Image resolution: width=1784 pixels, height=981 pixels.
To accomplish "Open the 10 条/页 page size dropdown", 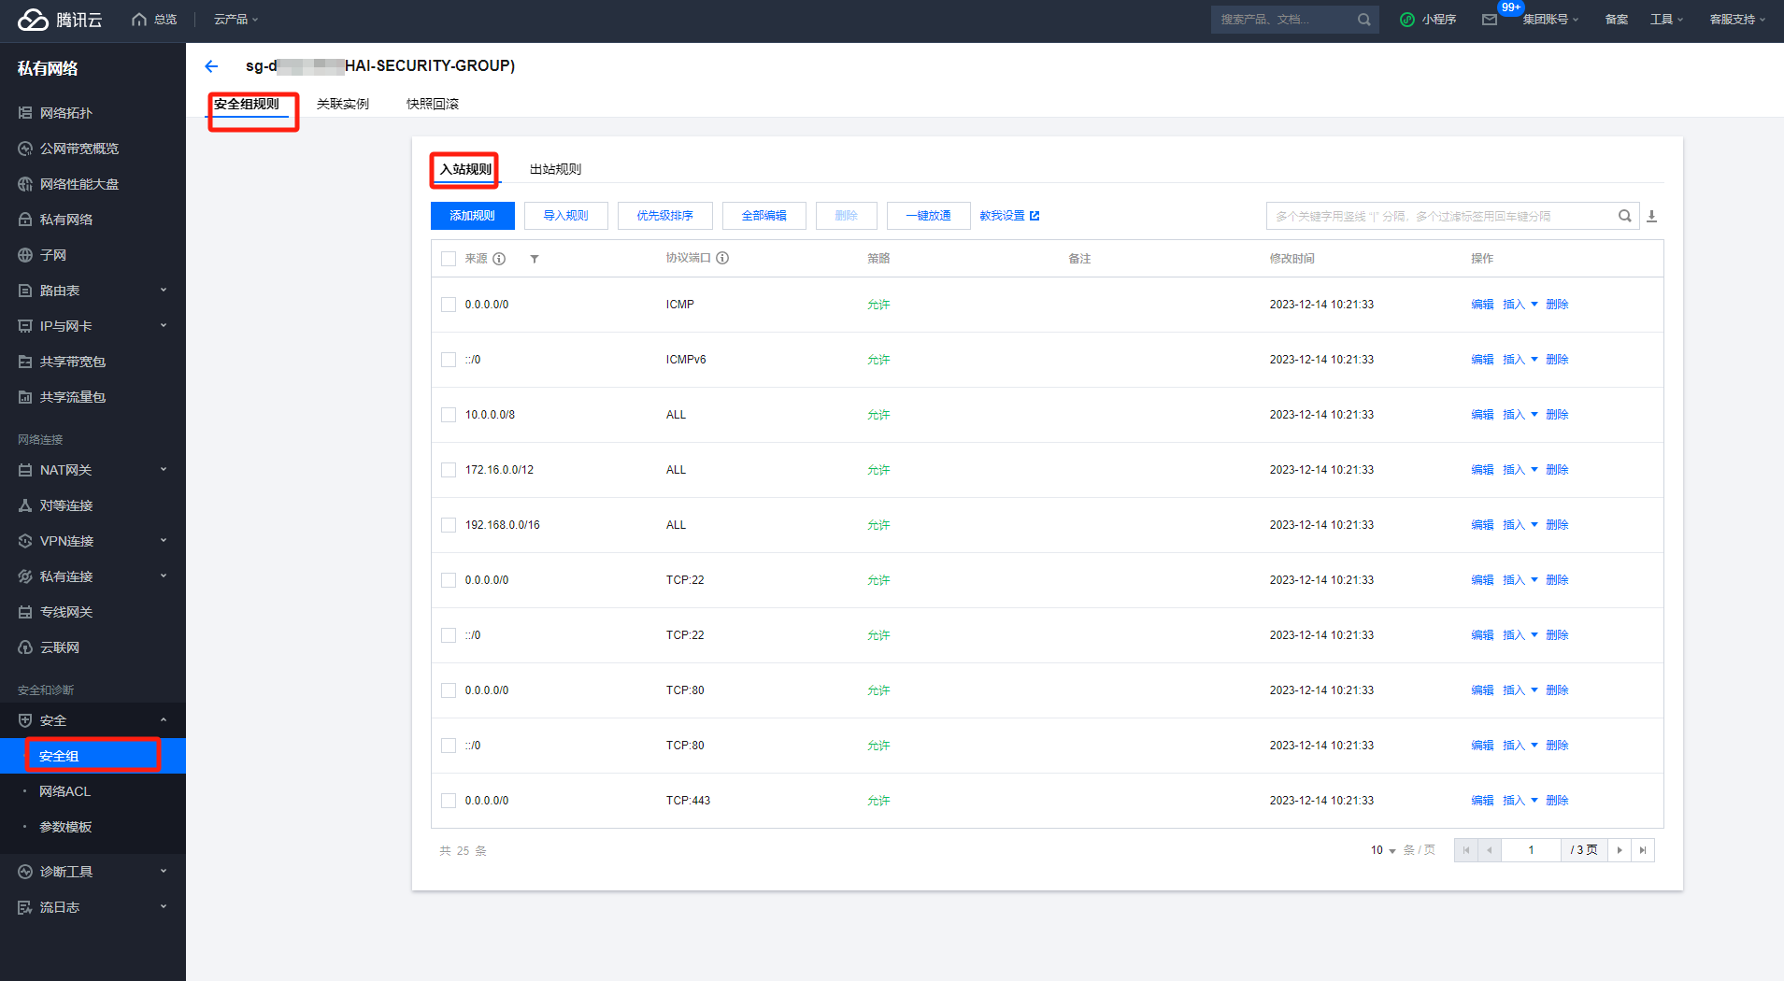I will (x=1383, y=850).
